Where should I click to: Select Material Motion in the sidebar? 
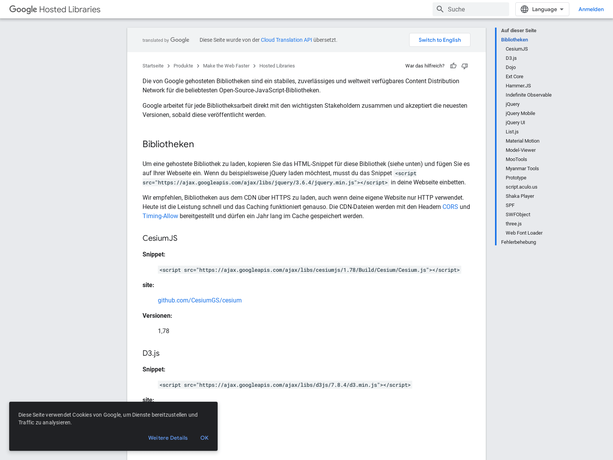point(523,141)
